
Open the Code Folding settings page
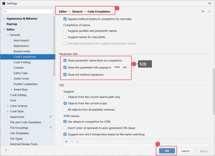point(22,62)
